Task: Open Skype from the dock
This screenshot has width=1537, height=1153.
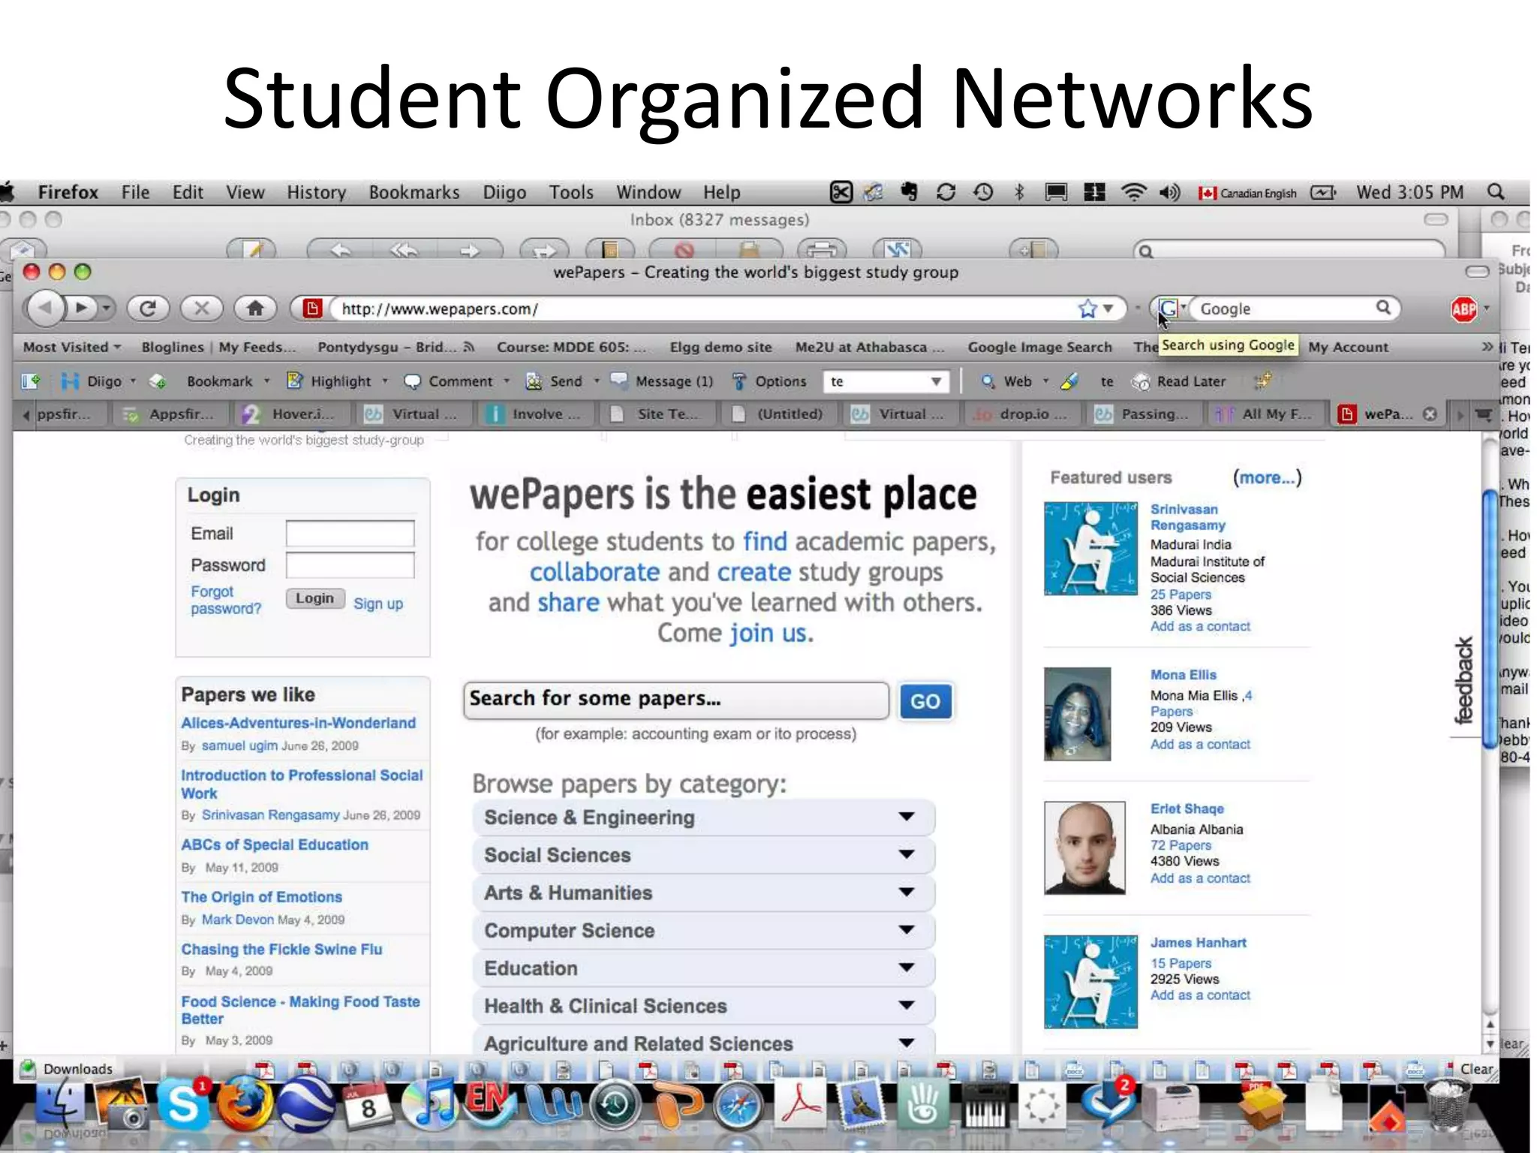Action: (x=182, y=1105)
